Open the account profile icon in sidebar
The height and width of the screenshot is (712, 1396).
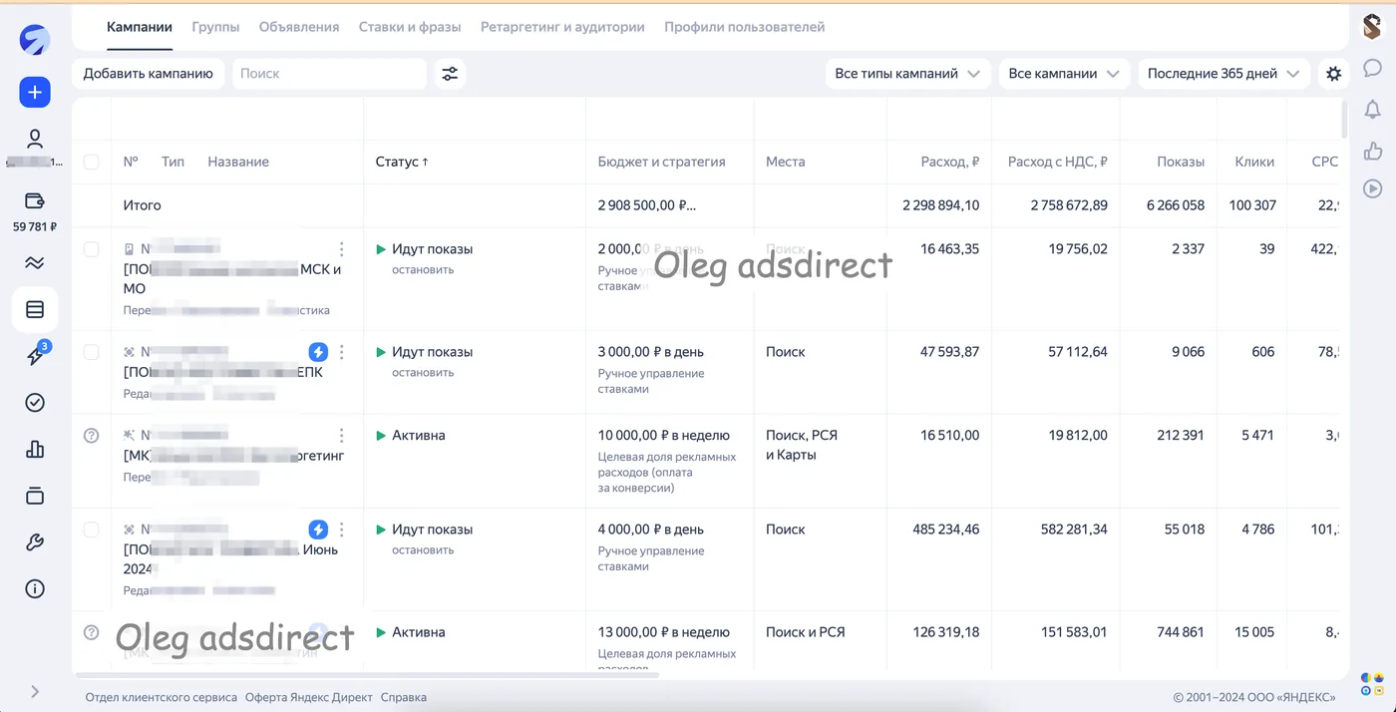35,139
